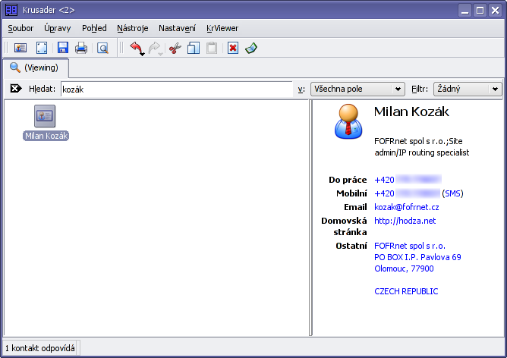Image resolution: width=507 pixels, height=358 pixels.
Task: Cut using the scissors toolbar icon
Action: pos(175,49)
